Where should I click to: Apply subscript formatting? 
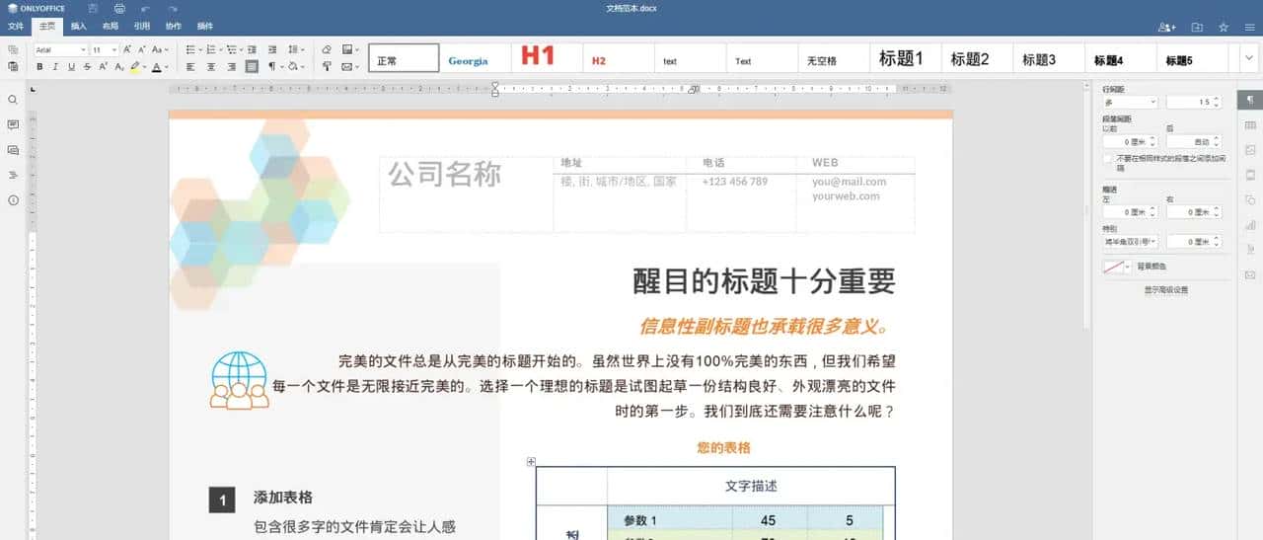[118, 67]
